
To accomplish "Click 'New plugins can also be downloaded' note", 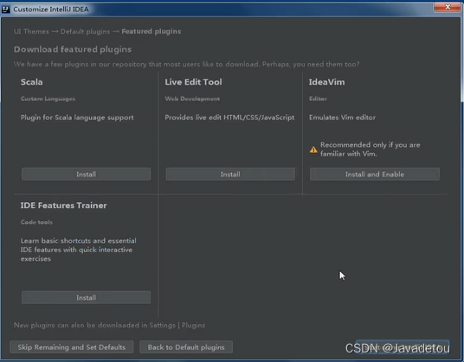I will click(109, 325).
